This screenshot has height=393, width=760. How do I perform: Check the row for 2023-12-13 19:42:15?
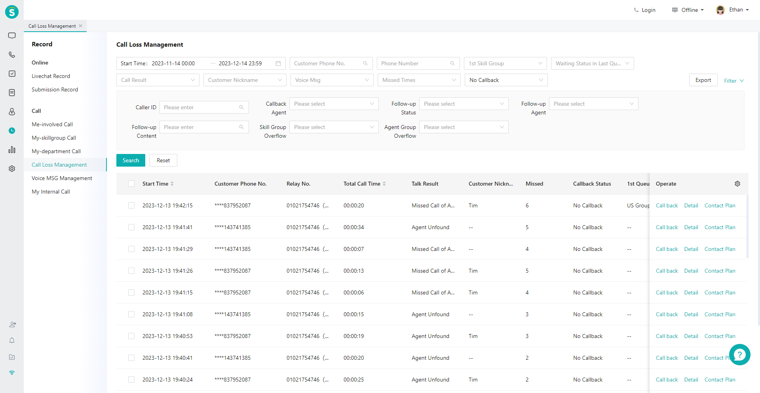(x=131, y=205)
